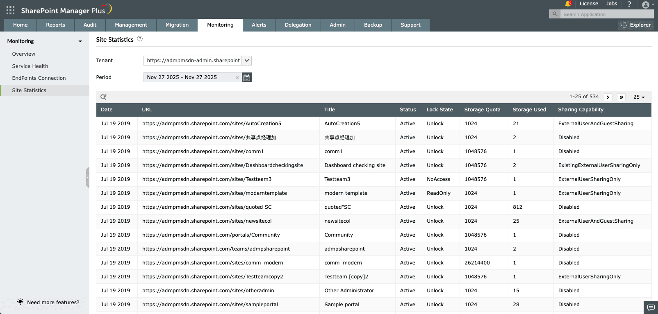Select Service Health in the sidebar
The image size is (658, 314).
tap(30, 66)
